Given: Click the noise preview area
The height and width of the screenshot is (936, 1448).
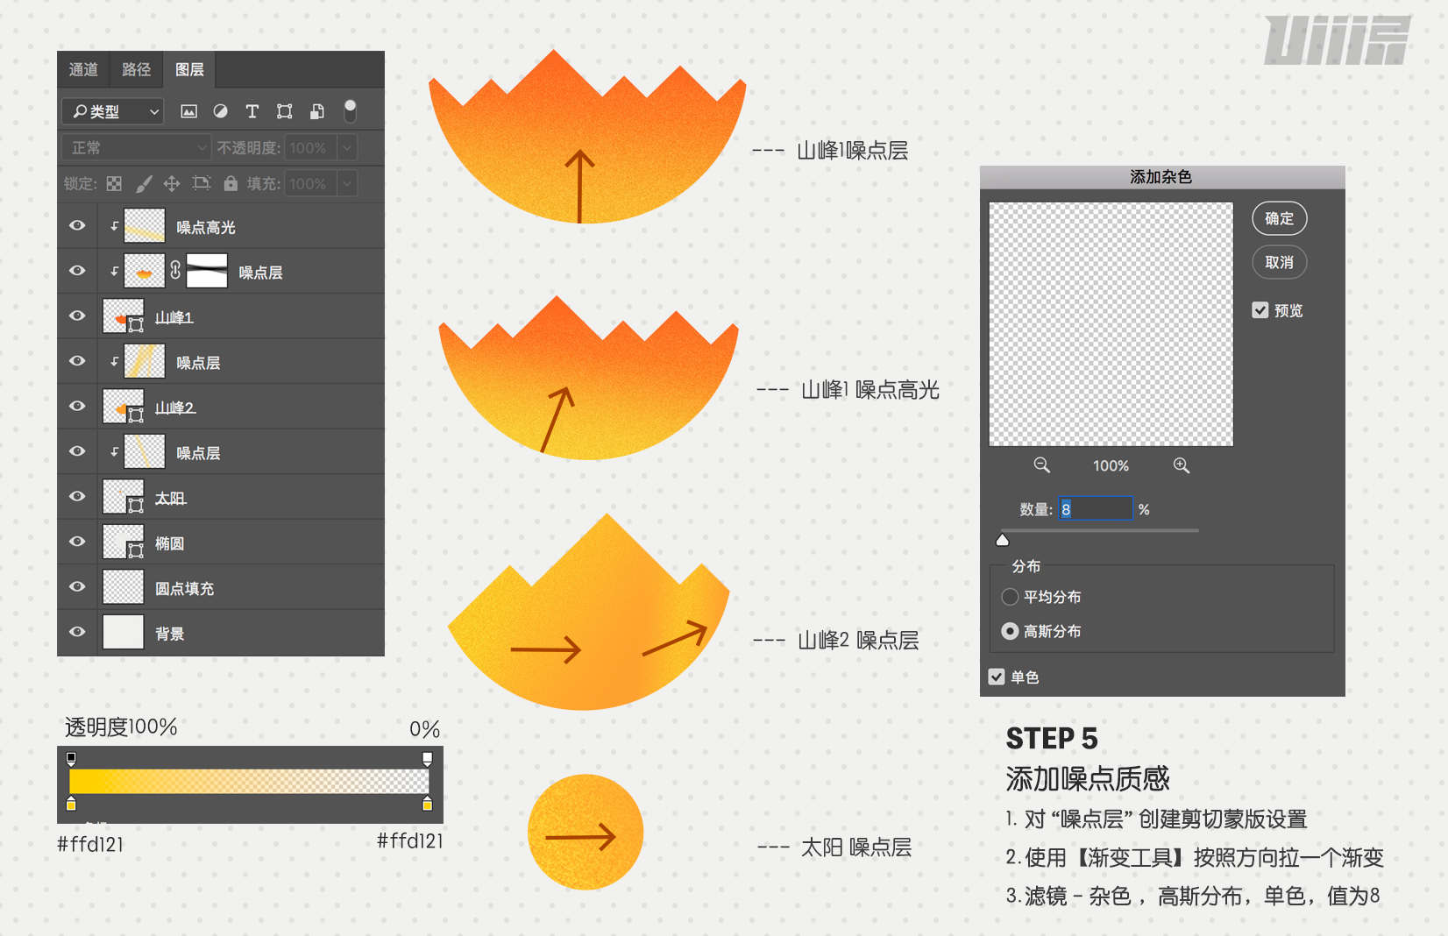Looking at the screenshot, I should [x=1111, y=324].
